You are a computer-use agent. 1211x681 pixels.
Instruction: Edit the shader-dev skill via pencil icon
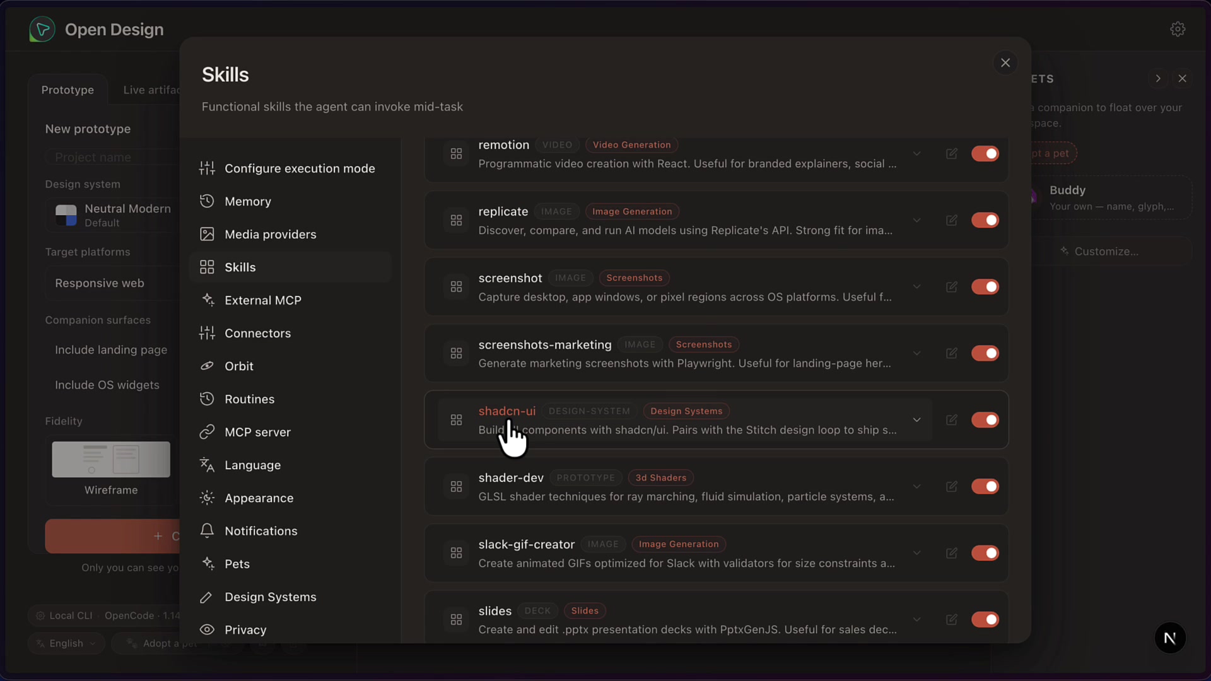952,487
